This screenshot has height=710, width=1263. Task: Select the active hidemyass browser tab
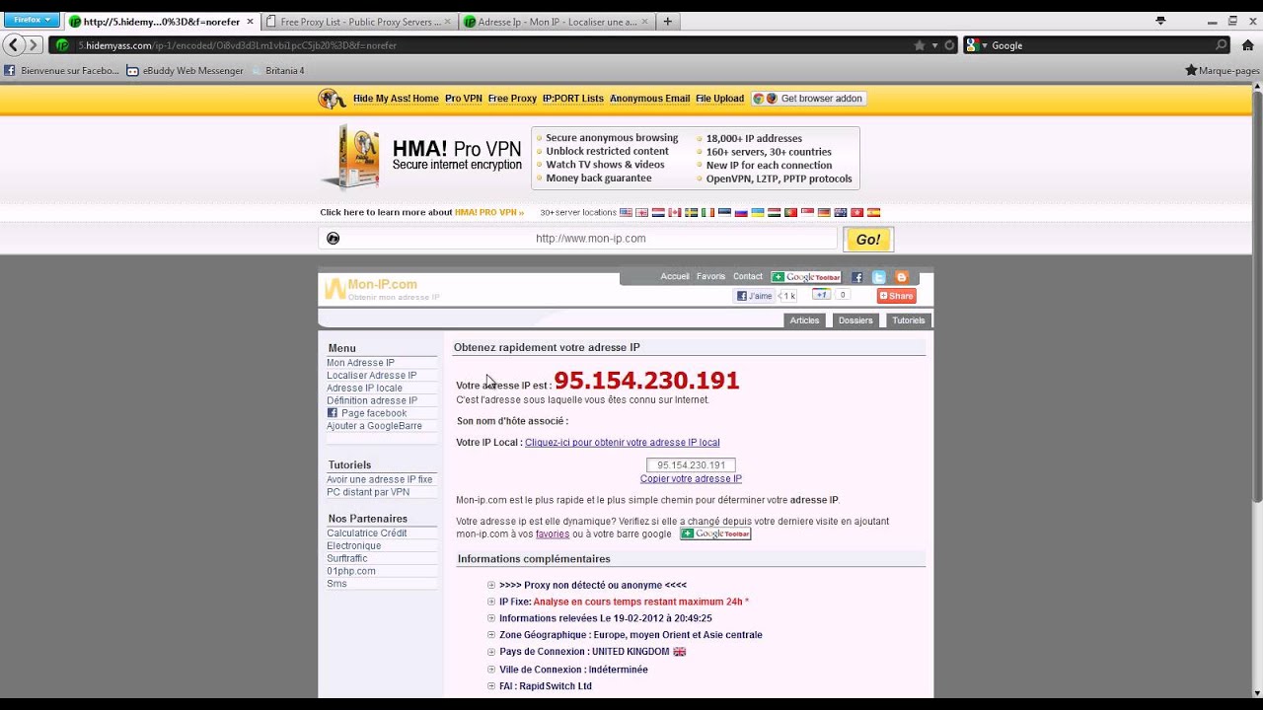click(x=161, y=21)
